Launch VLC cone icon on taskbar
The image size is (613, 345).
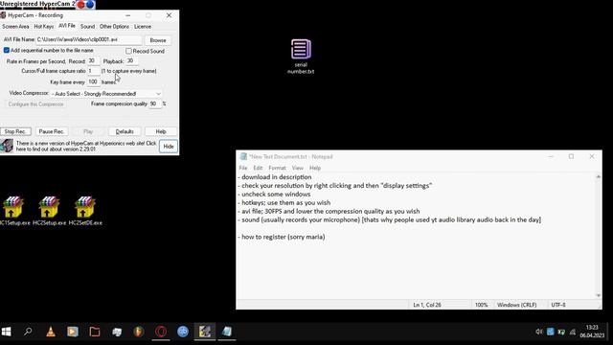tap(51, 332)
